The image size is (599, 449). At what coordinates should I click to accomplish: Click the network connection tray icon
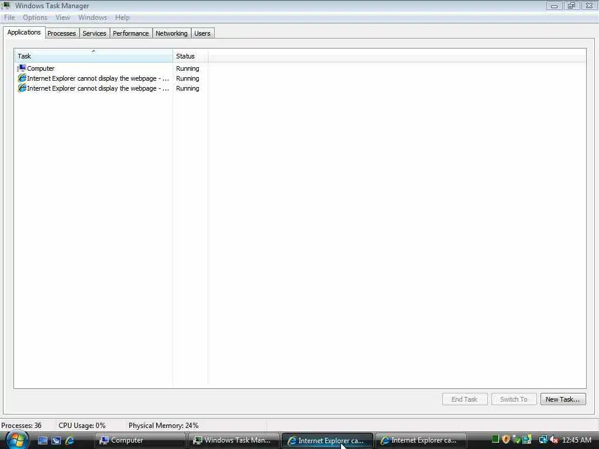pos(543,440)
